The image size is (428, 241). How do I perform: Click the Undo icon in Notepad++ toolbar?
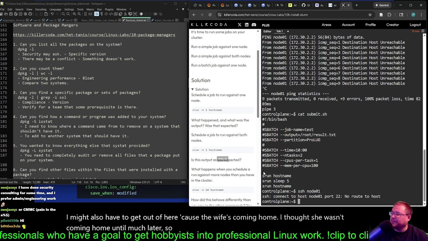point(52,14)
